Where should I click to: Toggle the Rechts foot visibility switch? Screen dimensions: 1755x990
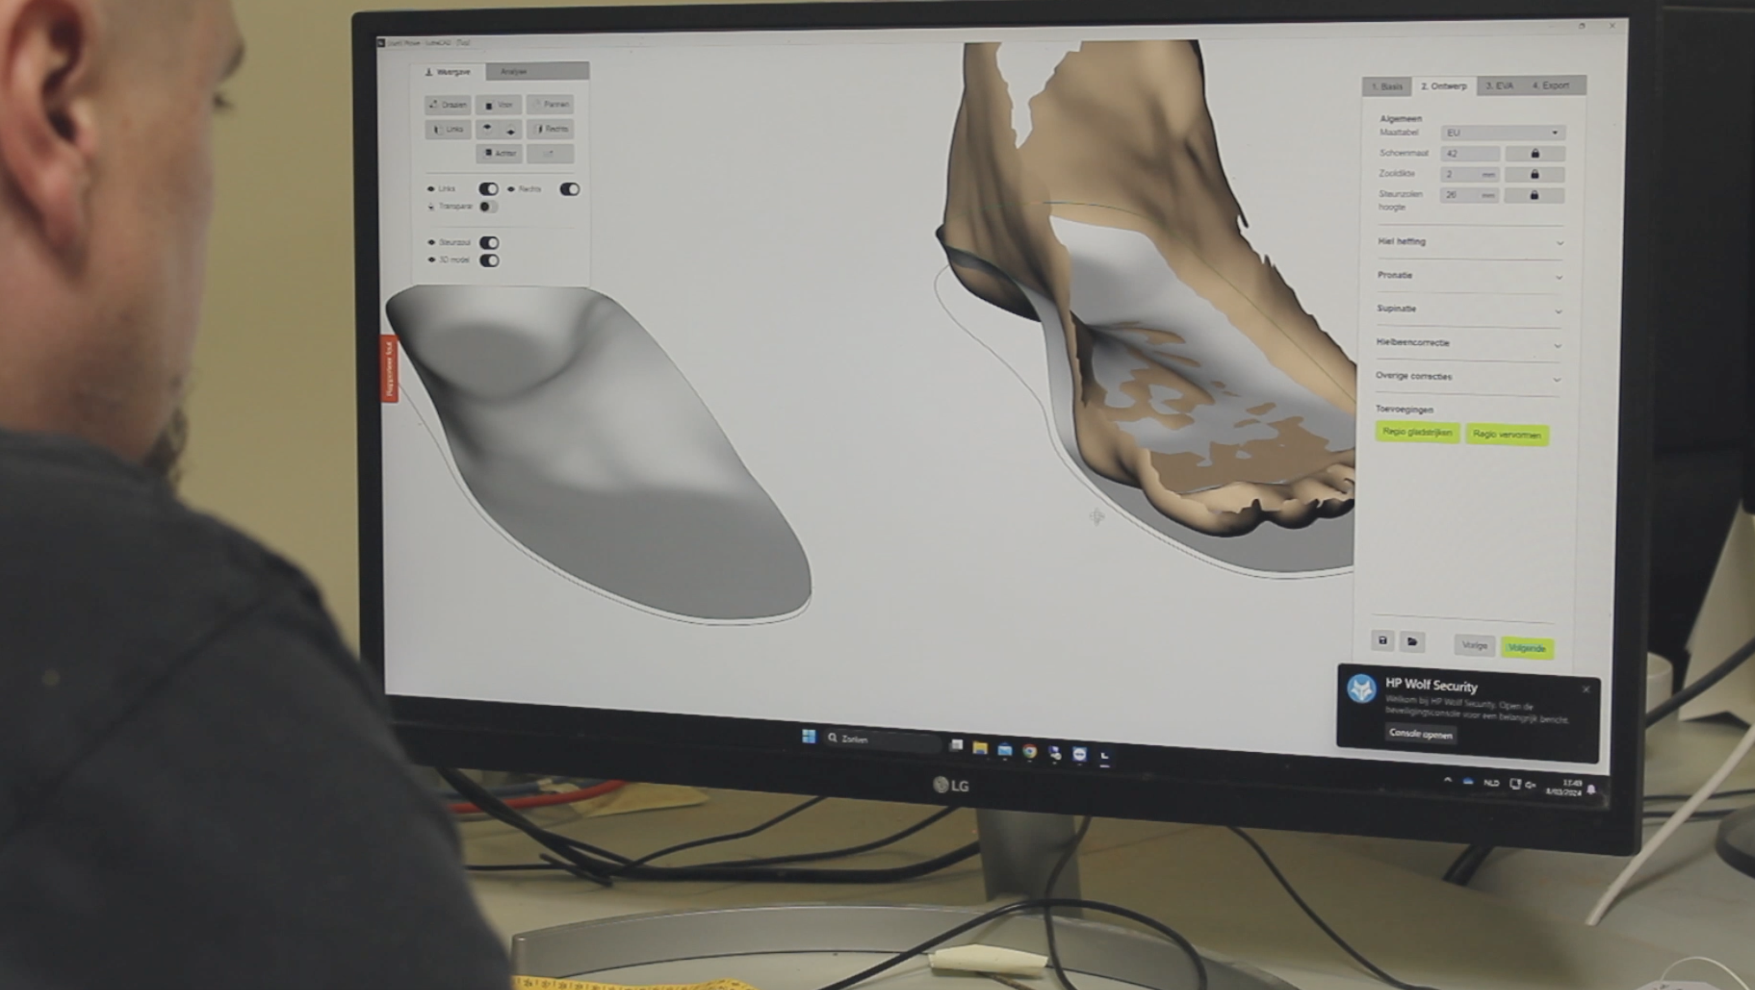(x=570, y=189)
